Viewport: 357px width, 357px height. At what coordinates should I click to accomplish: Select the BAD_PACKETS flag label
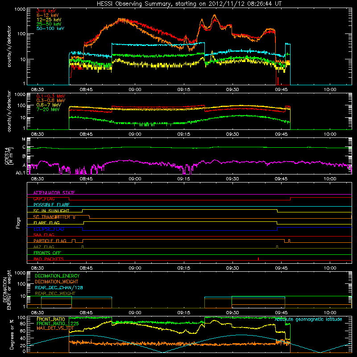[49, 259]
